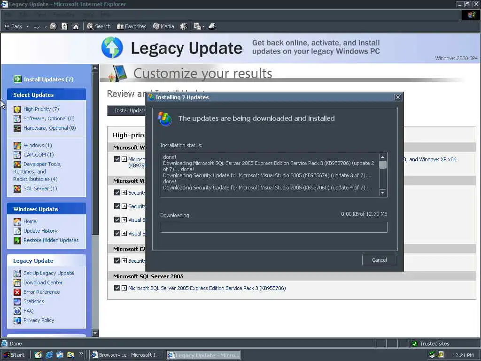Click the Mail toolbar icon
This screenshot has height=361, width=481.
tap(197, 26)
